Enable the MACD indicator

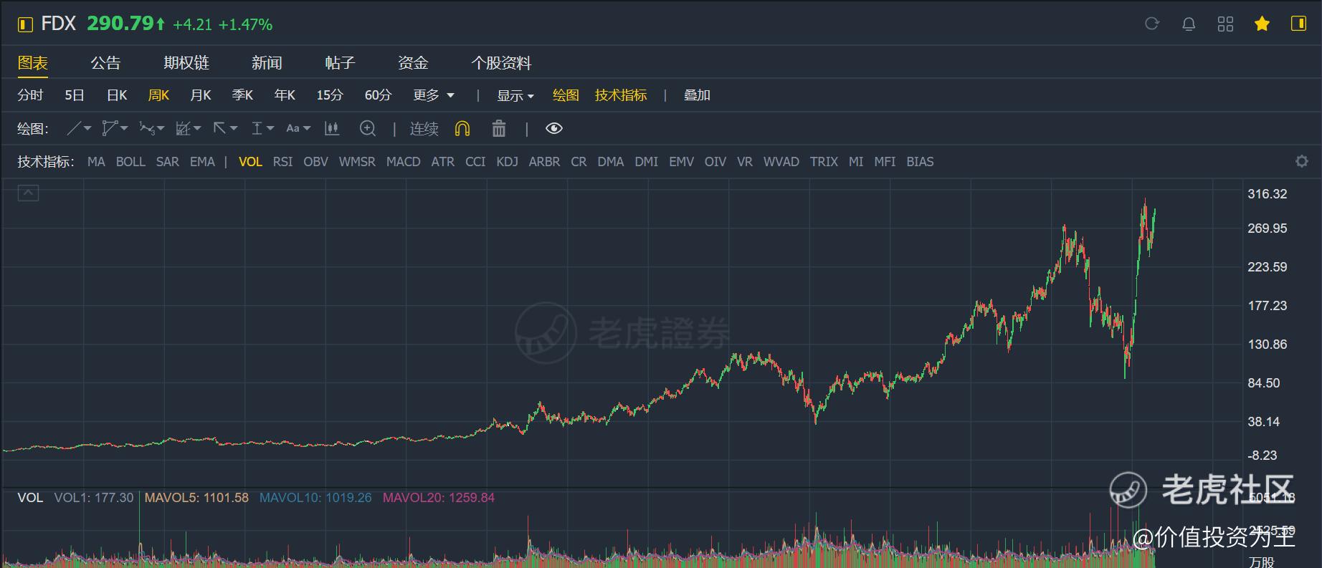tap(403, 162)
